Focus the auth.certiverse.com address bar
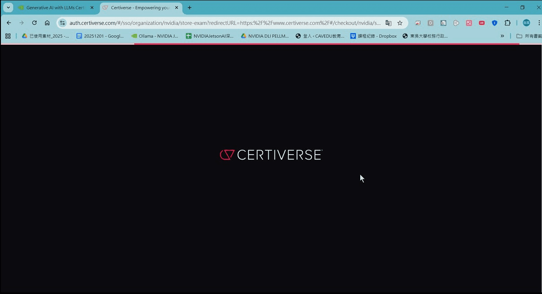Screen dimensions: 542x294 [225, 23]
